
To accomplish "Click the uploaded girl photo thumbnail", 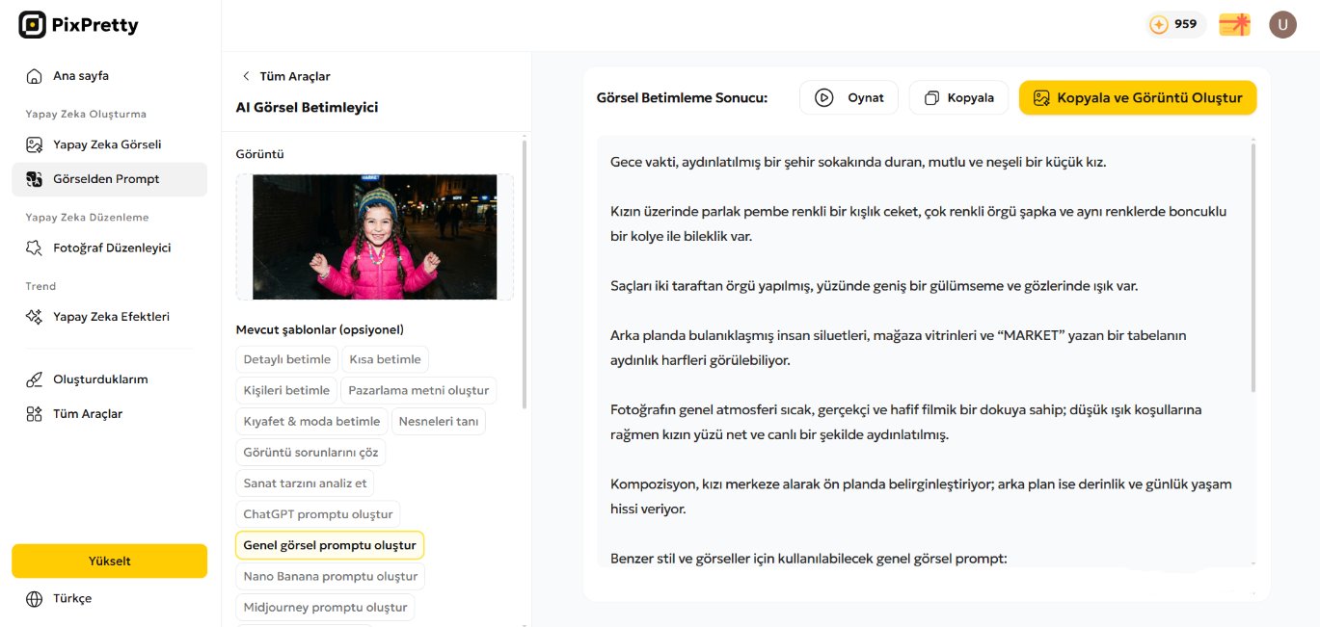I will pos(373,236).
